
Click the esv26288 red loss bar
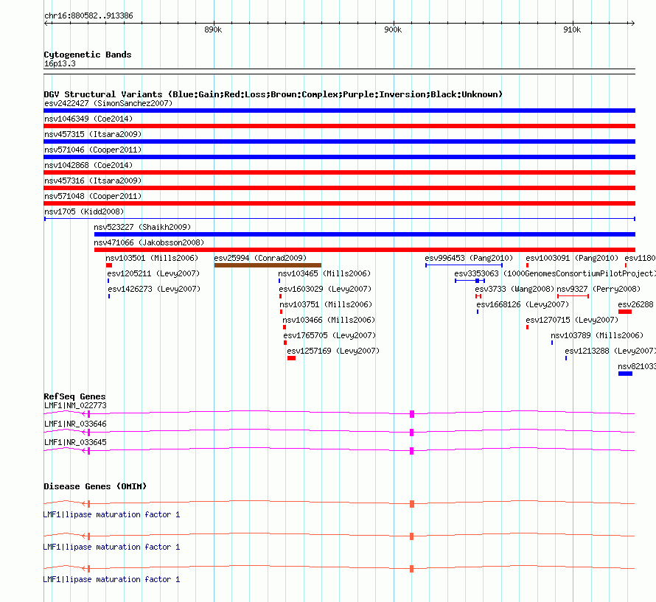click(x=625, y=312)
